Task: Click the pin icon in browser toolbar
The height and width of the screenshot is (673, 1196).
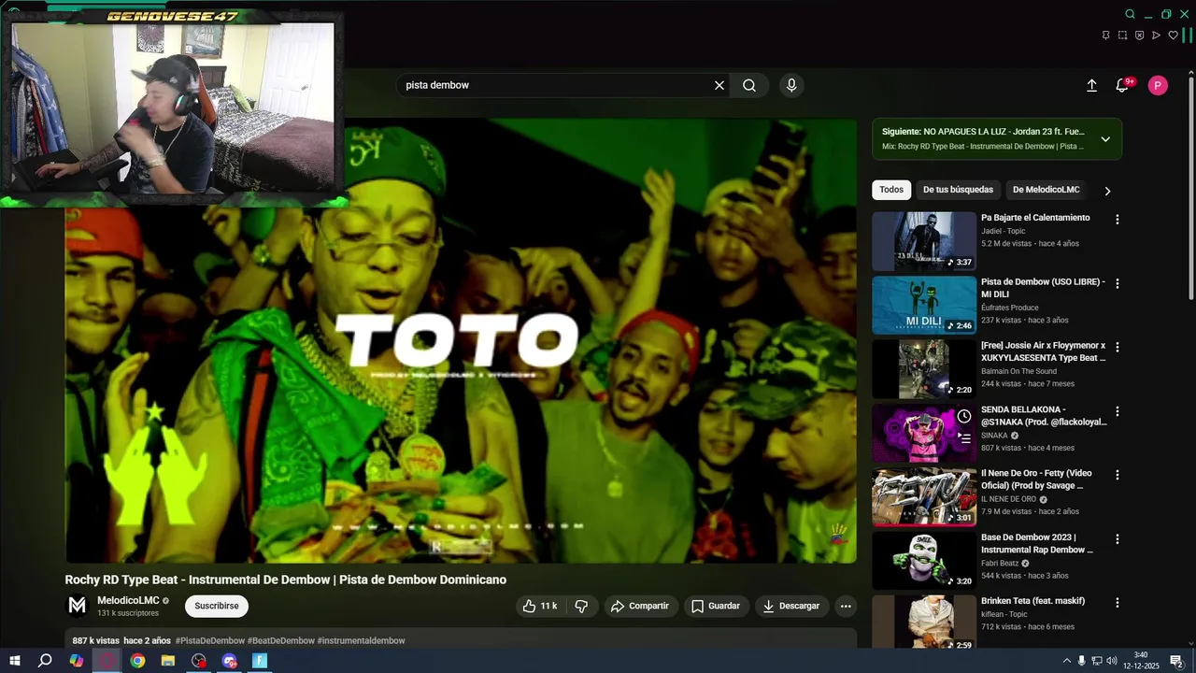Action: [1105, 36]
